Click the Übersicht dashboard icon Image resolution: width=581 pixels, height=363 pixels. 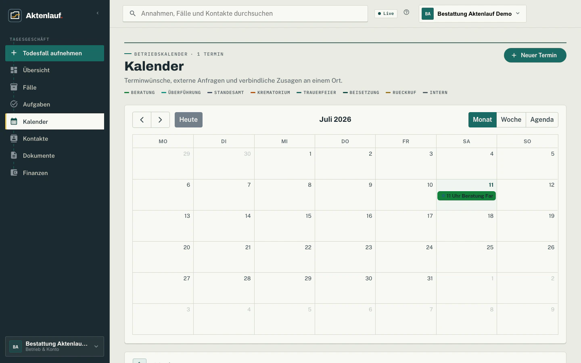[x=14, y=70]
